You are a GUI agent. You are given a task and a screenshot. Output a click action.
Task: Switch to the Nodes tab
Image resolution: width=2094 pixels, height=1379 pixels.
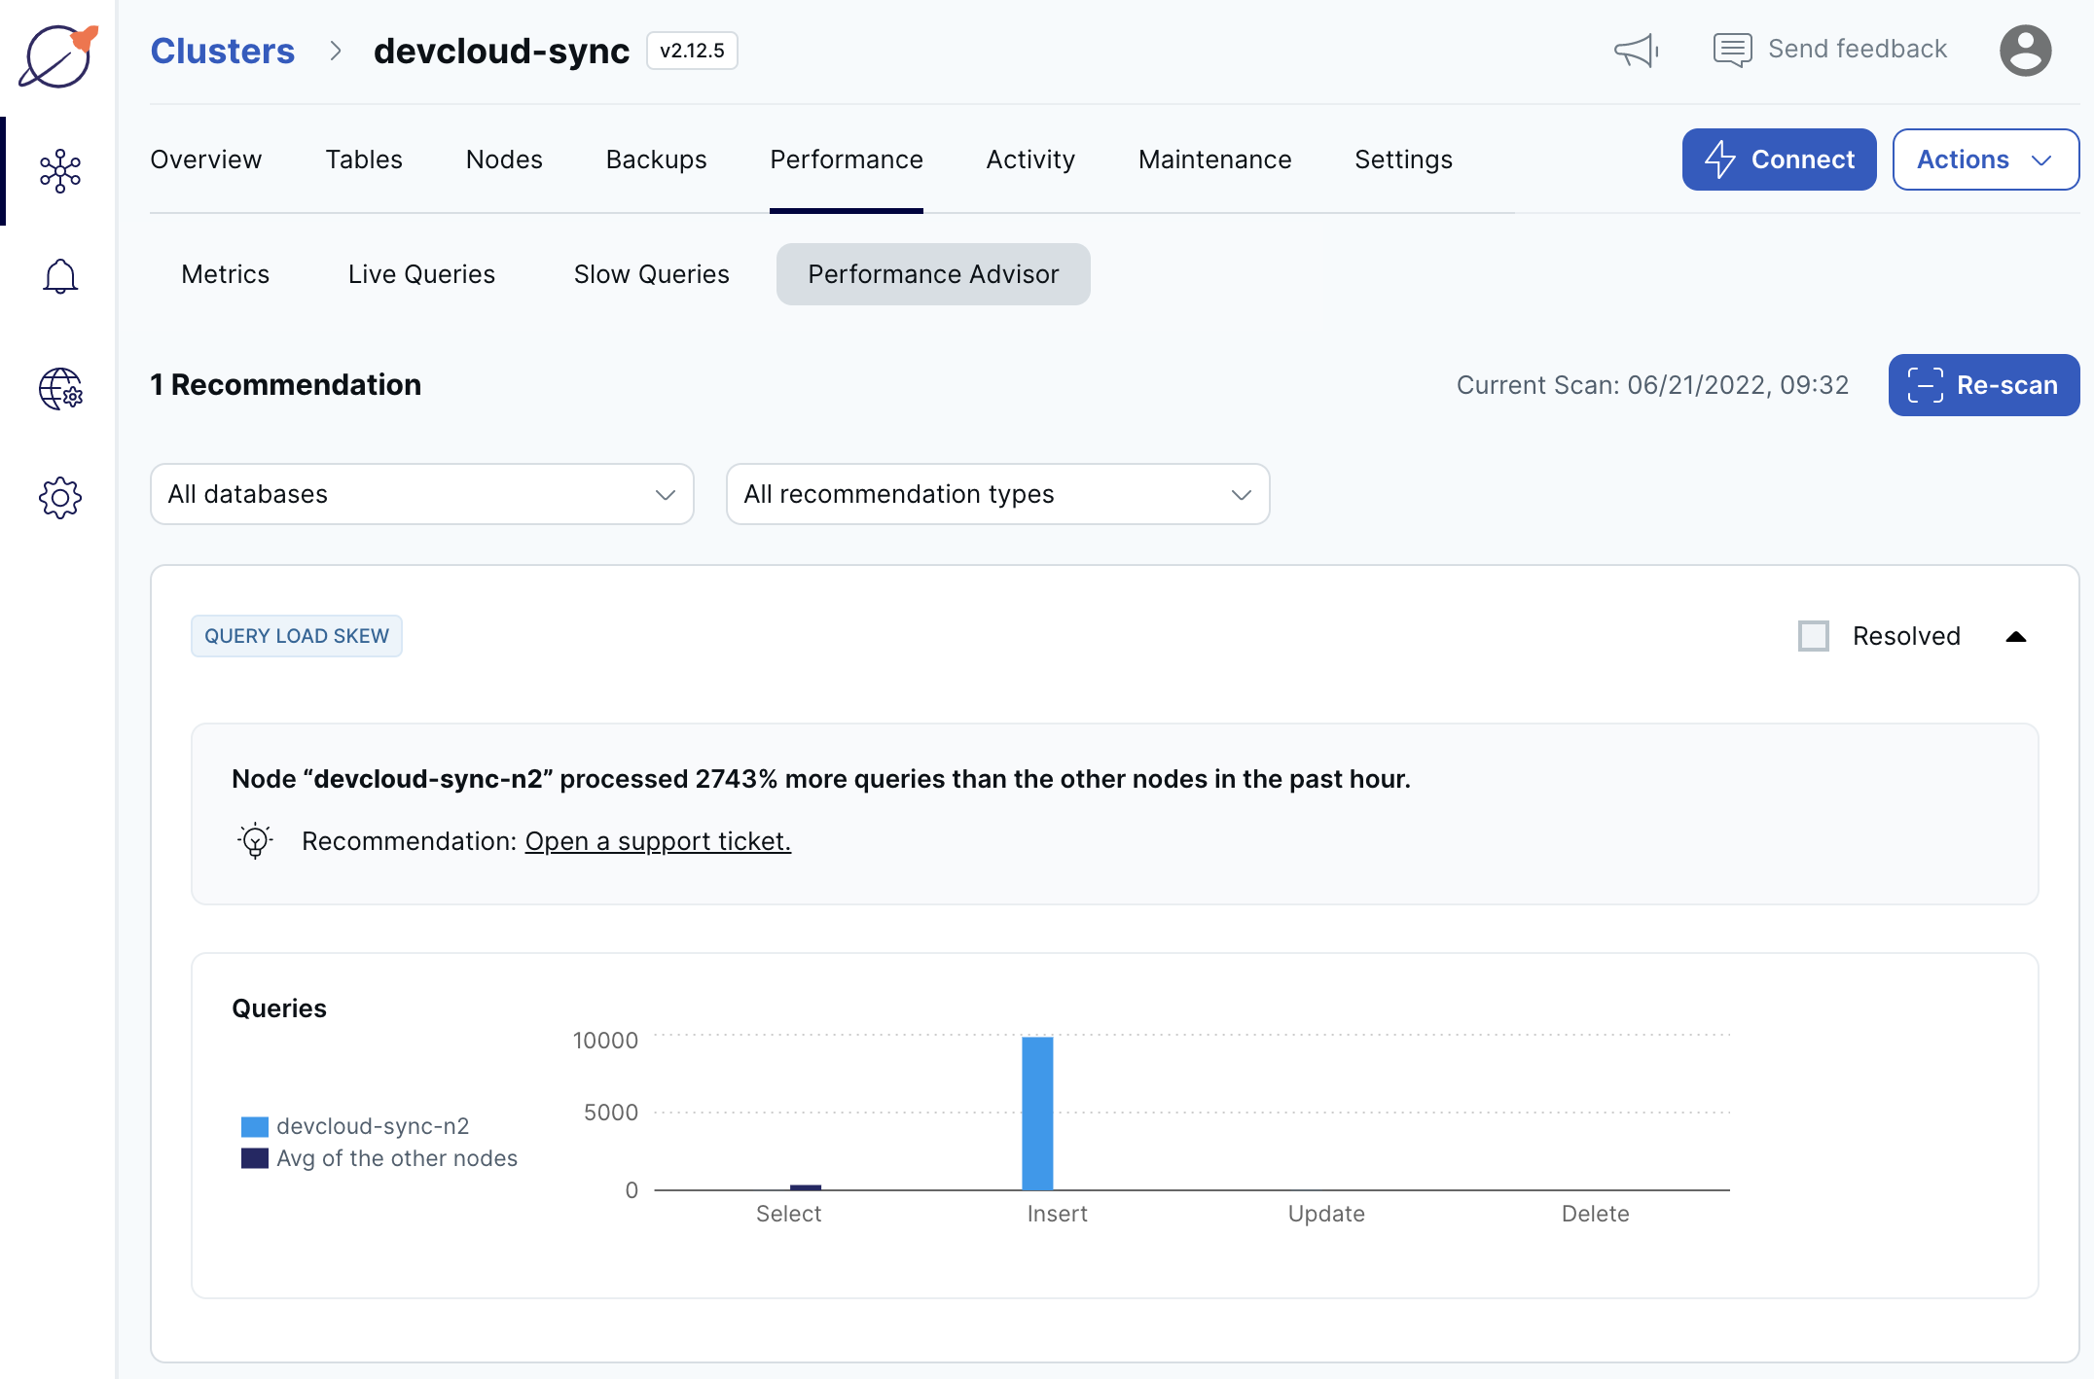pos(504,159)
